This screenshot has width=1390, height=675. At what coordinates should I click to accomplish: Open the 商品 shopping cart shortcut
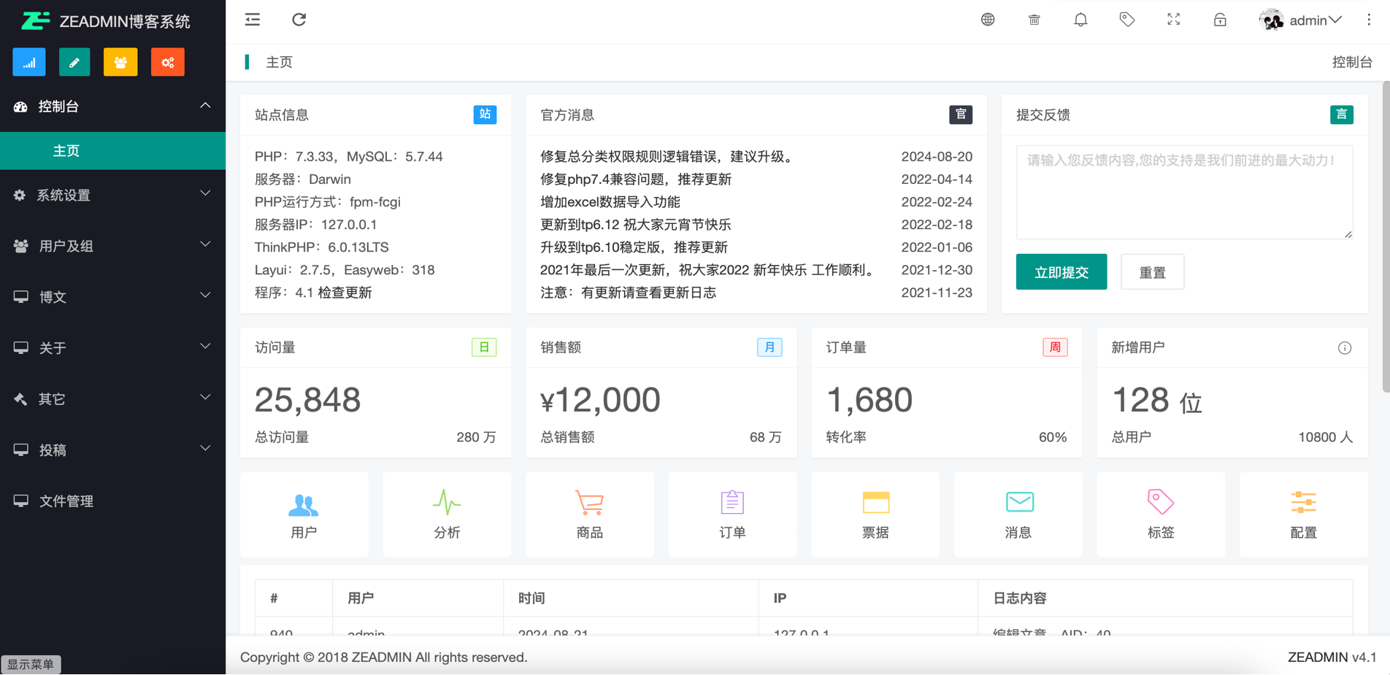click(x=590, y=514)
